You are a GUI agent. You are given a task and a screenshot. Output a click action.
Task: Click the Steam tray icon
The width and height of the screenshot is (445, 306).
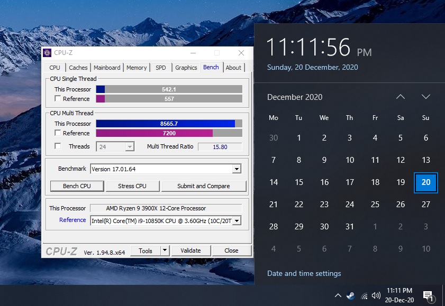(351, 296)
